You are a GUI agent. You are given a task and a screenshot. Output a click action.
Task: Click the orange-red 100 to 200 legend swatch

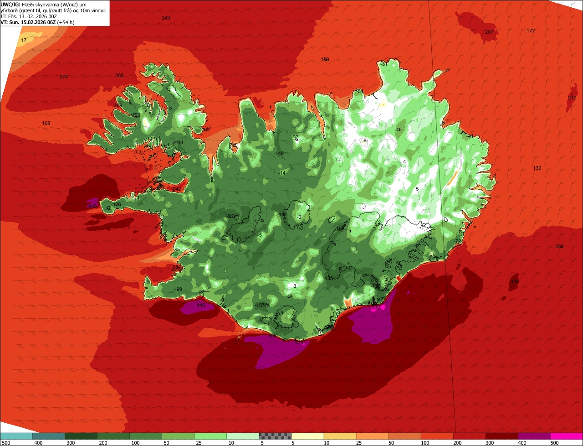pos(437,436)
